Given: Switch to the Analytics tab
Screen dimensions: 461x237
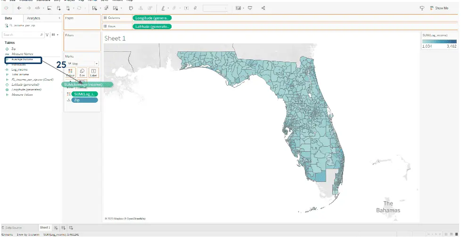Looking at the screenshot, I should tap(33, 18).
